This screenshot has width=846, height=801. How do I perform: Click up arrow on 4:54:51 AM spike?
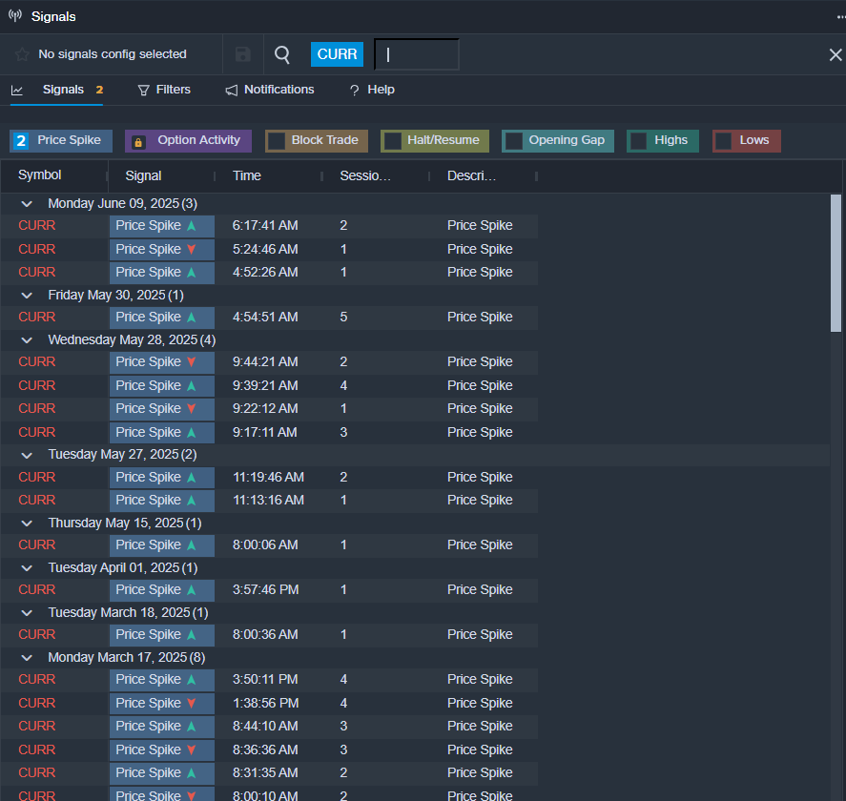click(x=191, y=318)
